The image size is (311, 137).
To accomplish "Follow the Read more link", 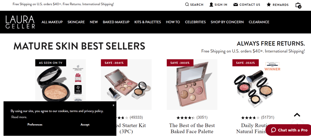I will click(19, 117).
